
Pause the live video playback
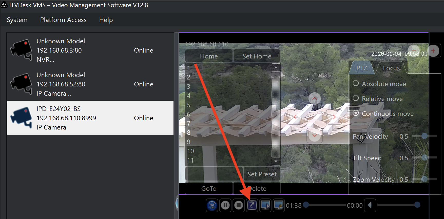coord(225,205)
